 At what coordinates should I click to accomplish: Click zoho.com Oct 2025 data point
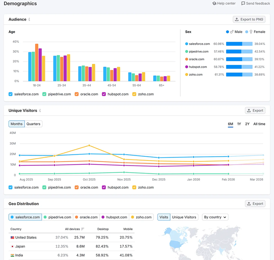(89, 145)
